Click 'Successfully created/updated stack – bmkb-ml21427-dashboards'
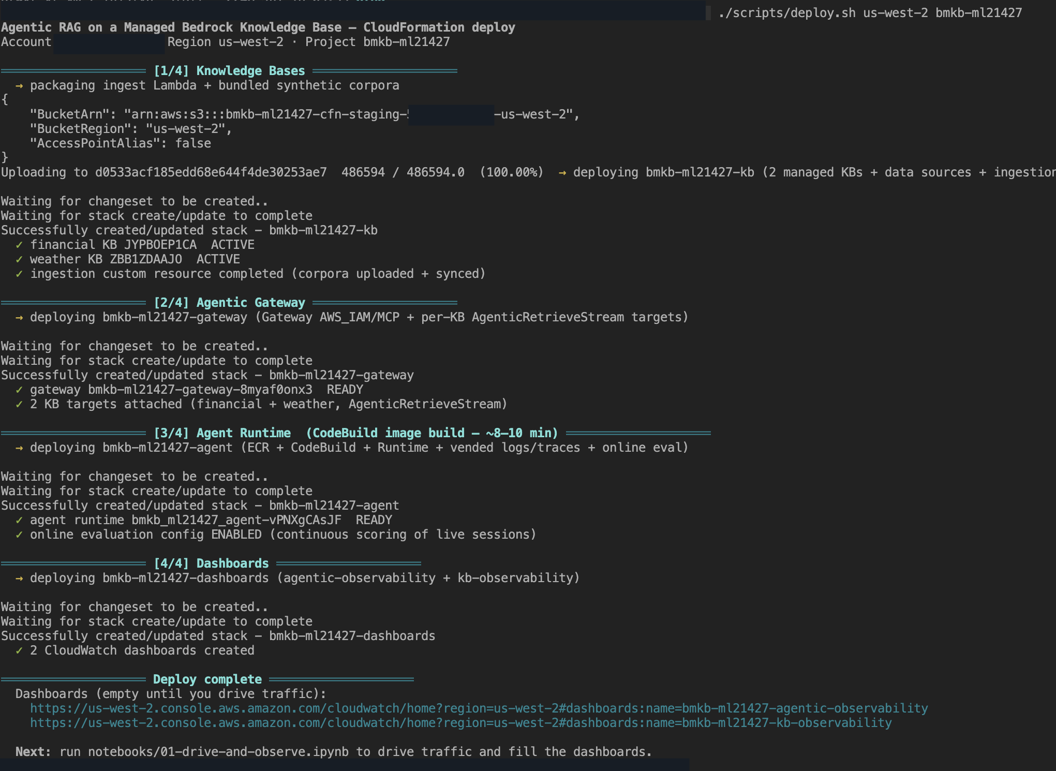The image size is (1056, 771). click(x=218, y=636)
